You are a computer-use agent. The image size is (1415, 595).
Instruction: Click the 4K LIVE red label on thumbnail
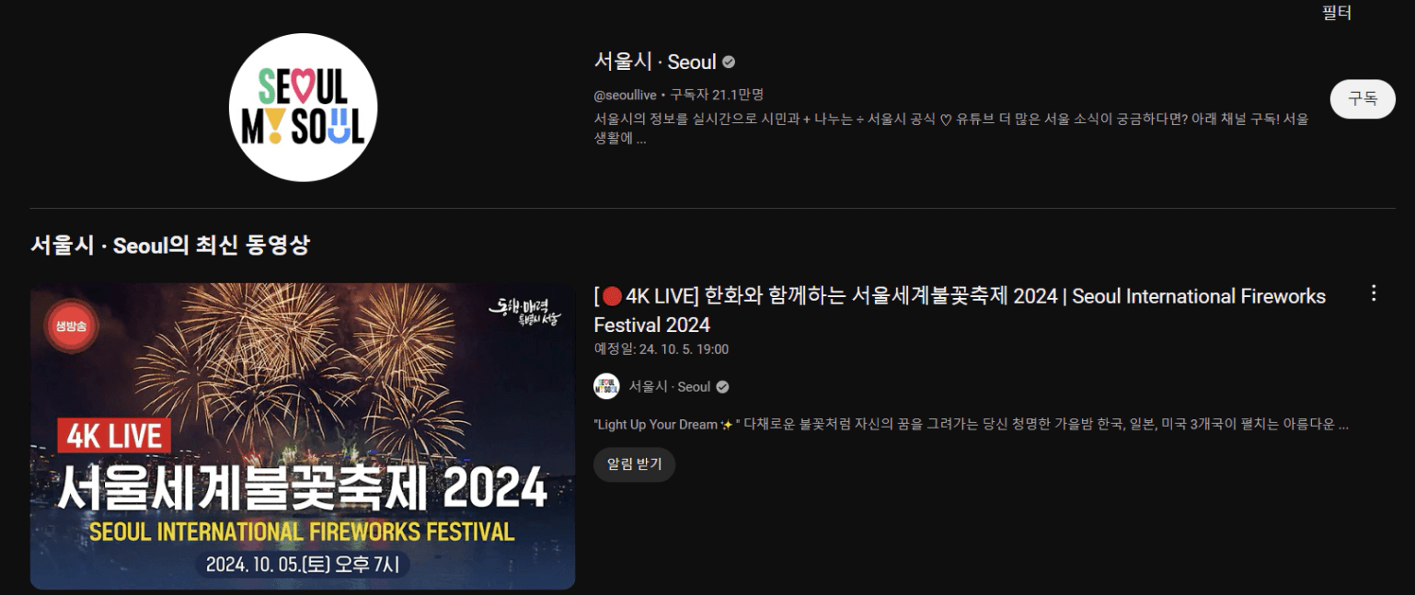114,437
